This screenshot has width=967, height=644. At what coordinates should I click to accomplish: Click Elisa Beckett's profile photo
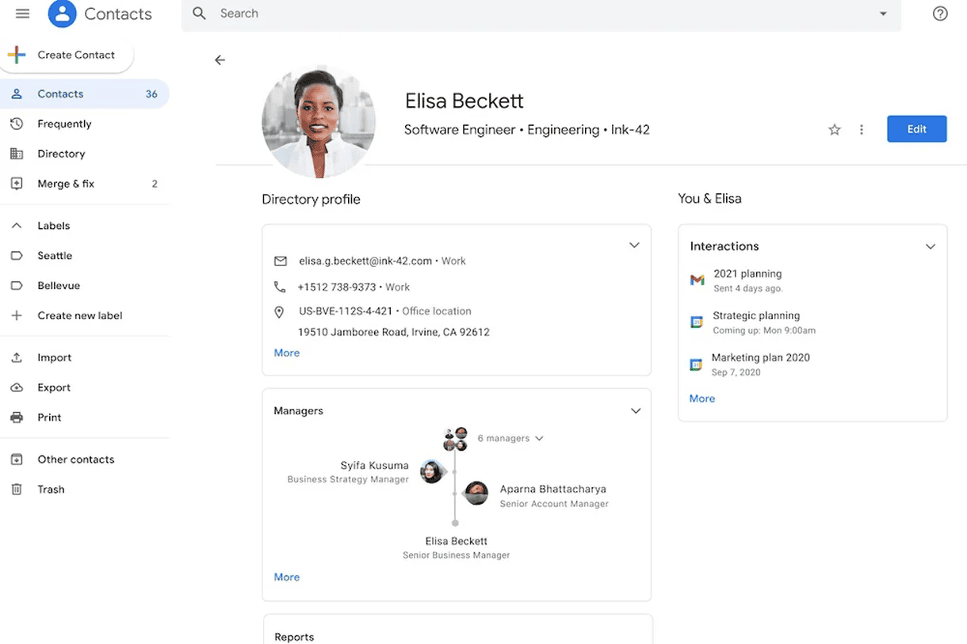pos(319,120)
